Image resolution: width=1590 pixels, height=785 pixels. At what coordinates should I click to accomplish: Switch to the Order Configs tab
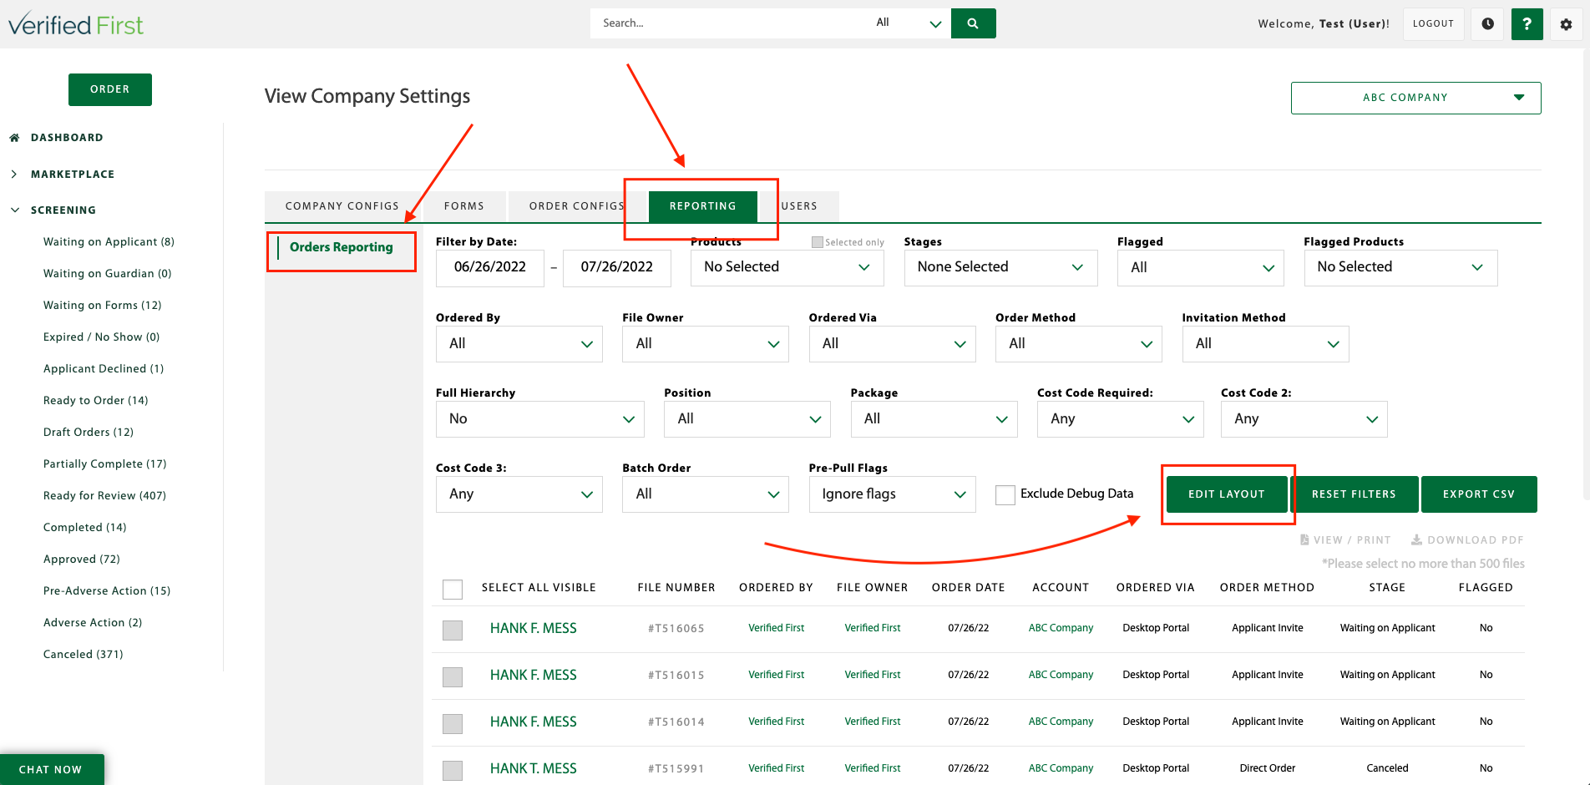pyautogui.click(x=577, y=206)
